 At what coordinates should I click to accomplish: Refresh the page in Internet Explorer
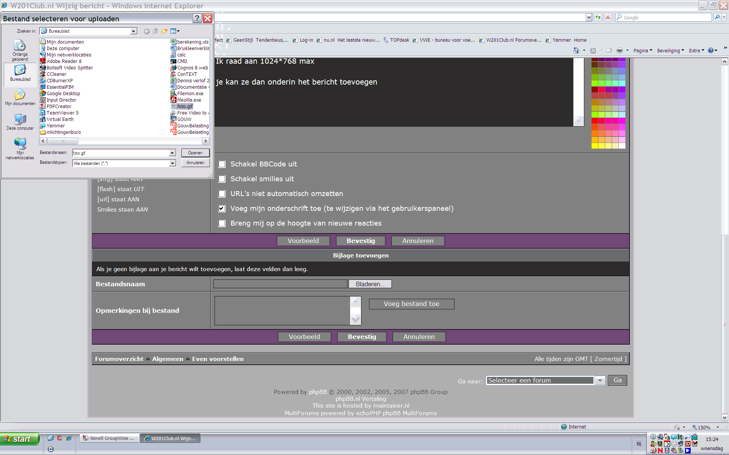point(598,17)
